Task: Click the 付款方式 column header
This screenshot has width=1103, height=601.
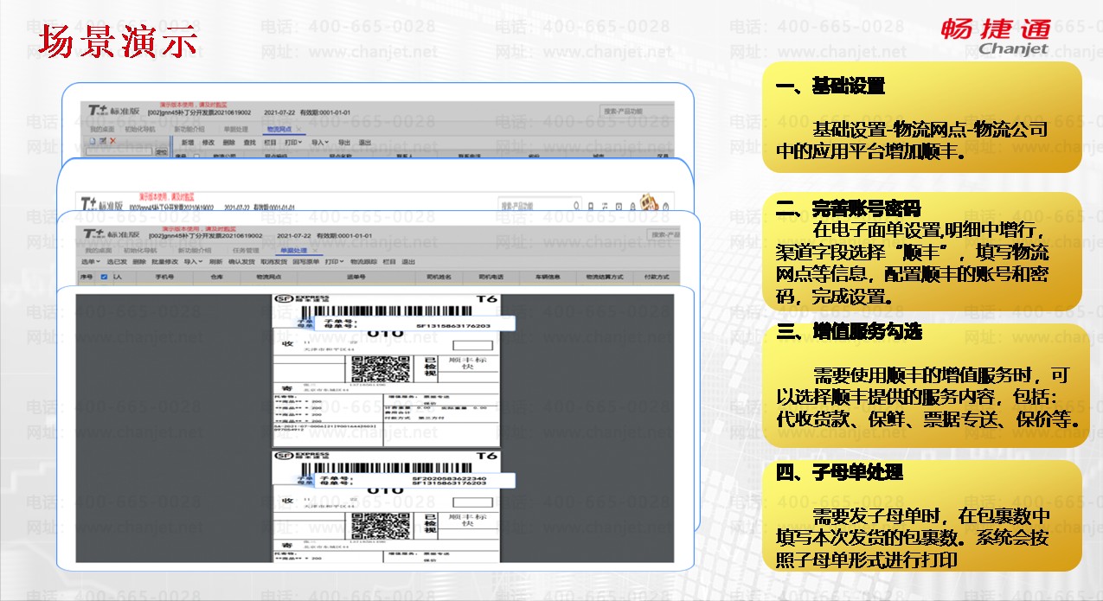Action: point(657,277)
